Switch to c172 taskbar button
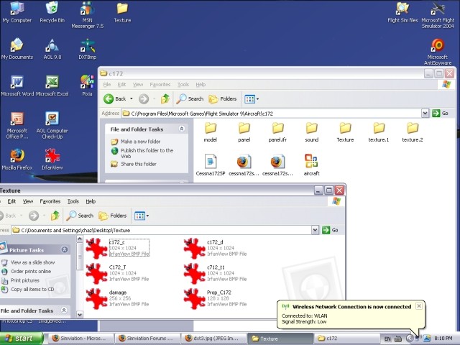Screen dimensions: 460x345 click(346, 339)
